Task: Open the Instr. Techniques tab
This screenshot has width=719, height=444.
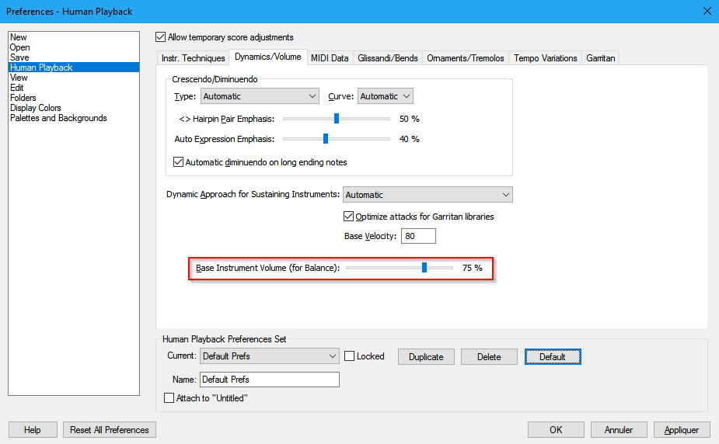Action: tap(193, 58)
